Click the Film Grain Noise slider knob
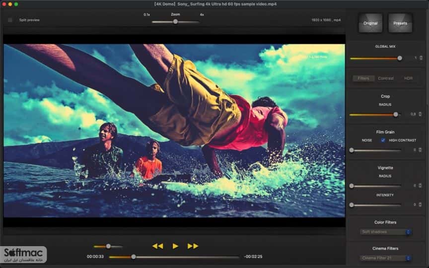429x268 pixels. [x=352, y=150]
